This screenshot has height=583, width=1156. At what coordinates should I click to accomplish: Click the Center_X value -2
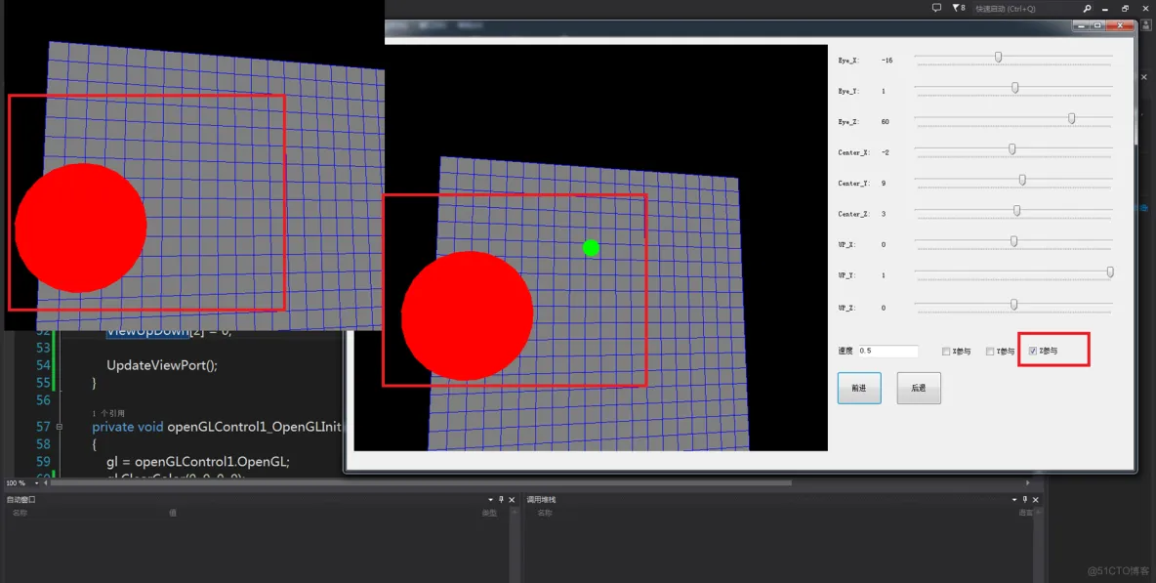[x=885, y=152]
